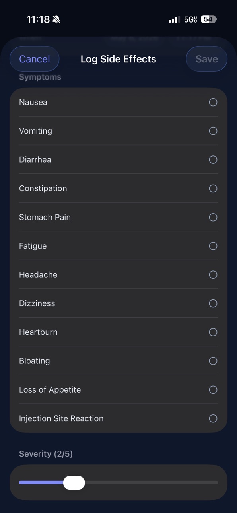Check the Heartburn symptom
The image size is (237, 513).
point(213,332)
